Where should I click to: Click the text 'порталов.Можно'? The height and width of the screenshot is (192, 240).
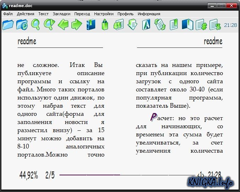tap(42, 154)
